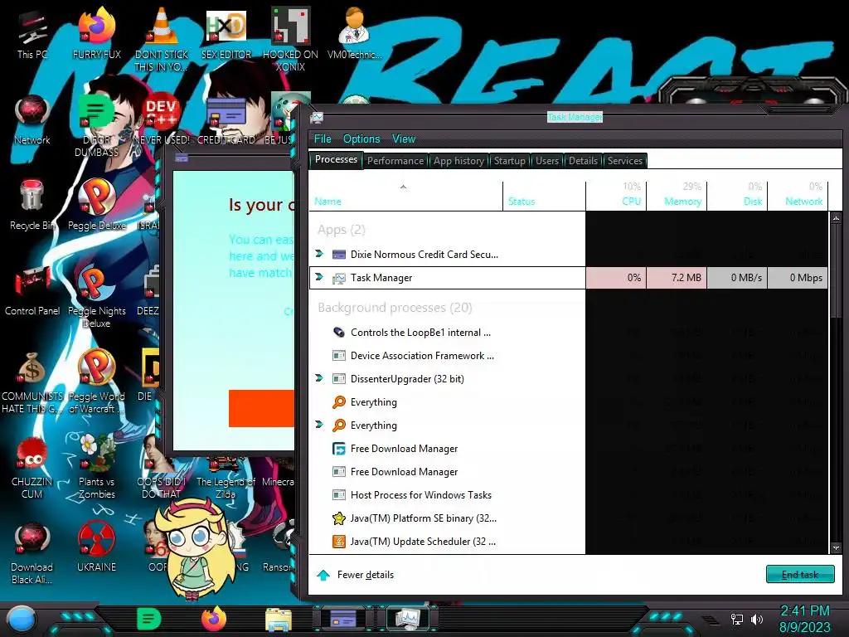Sort by the Network column header

coord(798,196)
